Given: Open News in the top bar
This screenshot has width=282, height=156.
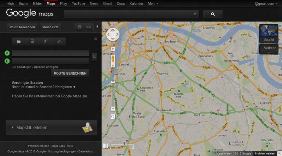Looking at the screenshot, I should click(94, 4).
